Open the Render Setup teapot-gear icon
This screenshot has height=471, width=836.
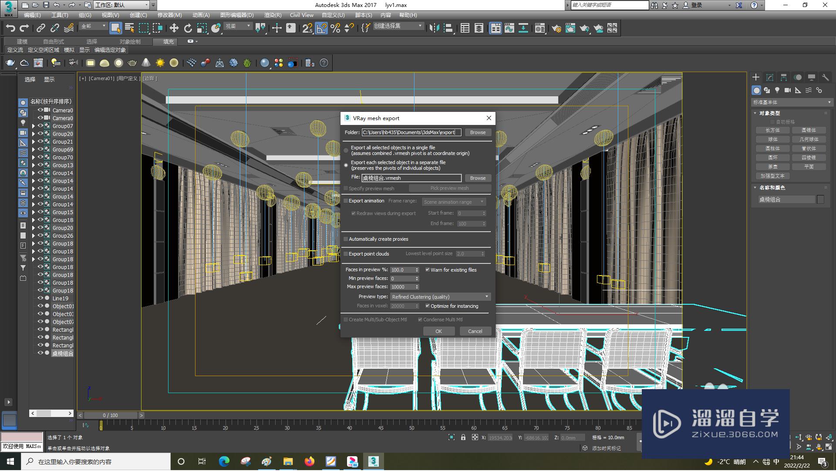(x=556, y=28)
